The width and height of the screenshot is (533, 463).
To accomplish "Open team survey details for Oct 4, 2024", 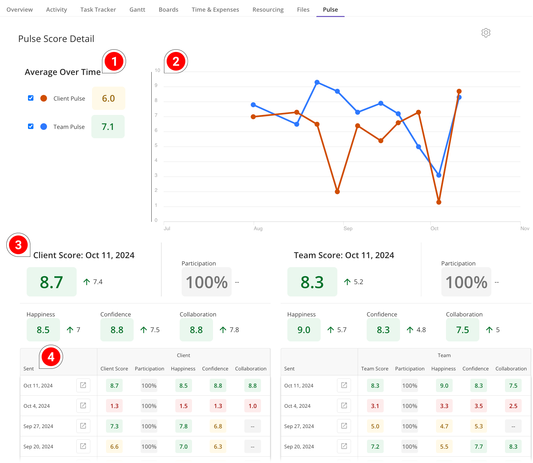I will [344, 406].
